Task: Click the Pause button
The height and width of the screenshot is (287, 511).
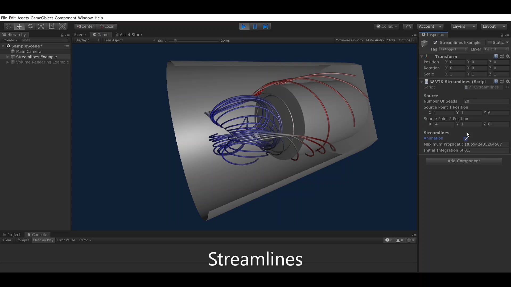Action: pos(255,26)
